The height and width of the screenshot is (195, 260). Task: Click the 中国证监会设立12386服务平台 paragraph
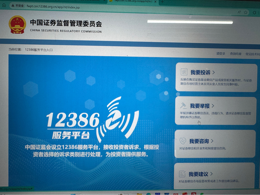pyautogui.click(x=92, y=151)
